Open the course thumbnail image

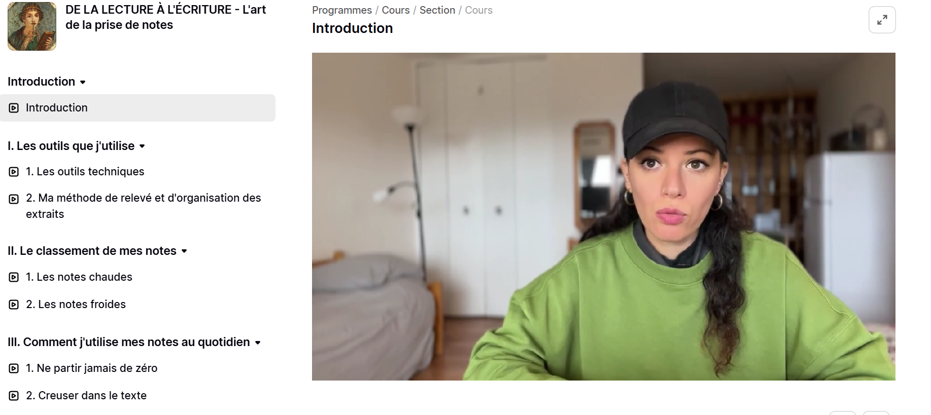click(32, 26)
